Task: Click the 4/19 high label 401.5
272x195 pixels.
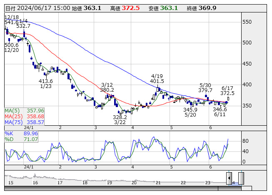Action: (x=157, y=81)
